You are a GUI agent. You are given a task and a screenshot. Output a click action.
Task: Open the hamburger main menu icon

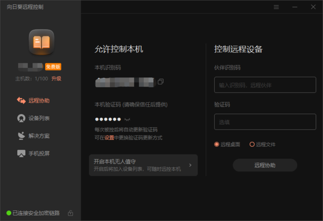pyautogui.click(x=276, y=7)
